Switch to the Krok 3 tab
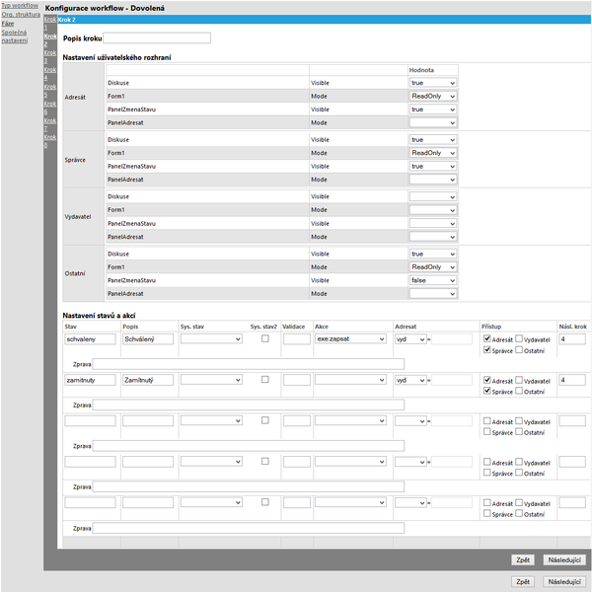 tap(50, 56)
